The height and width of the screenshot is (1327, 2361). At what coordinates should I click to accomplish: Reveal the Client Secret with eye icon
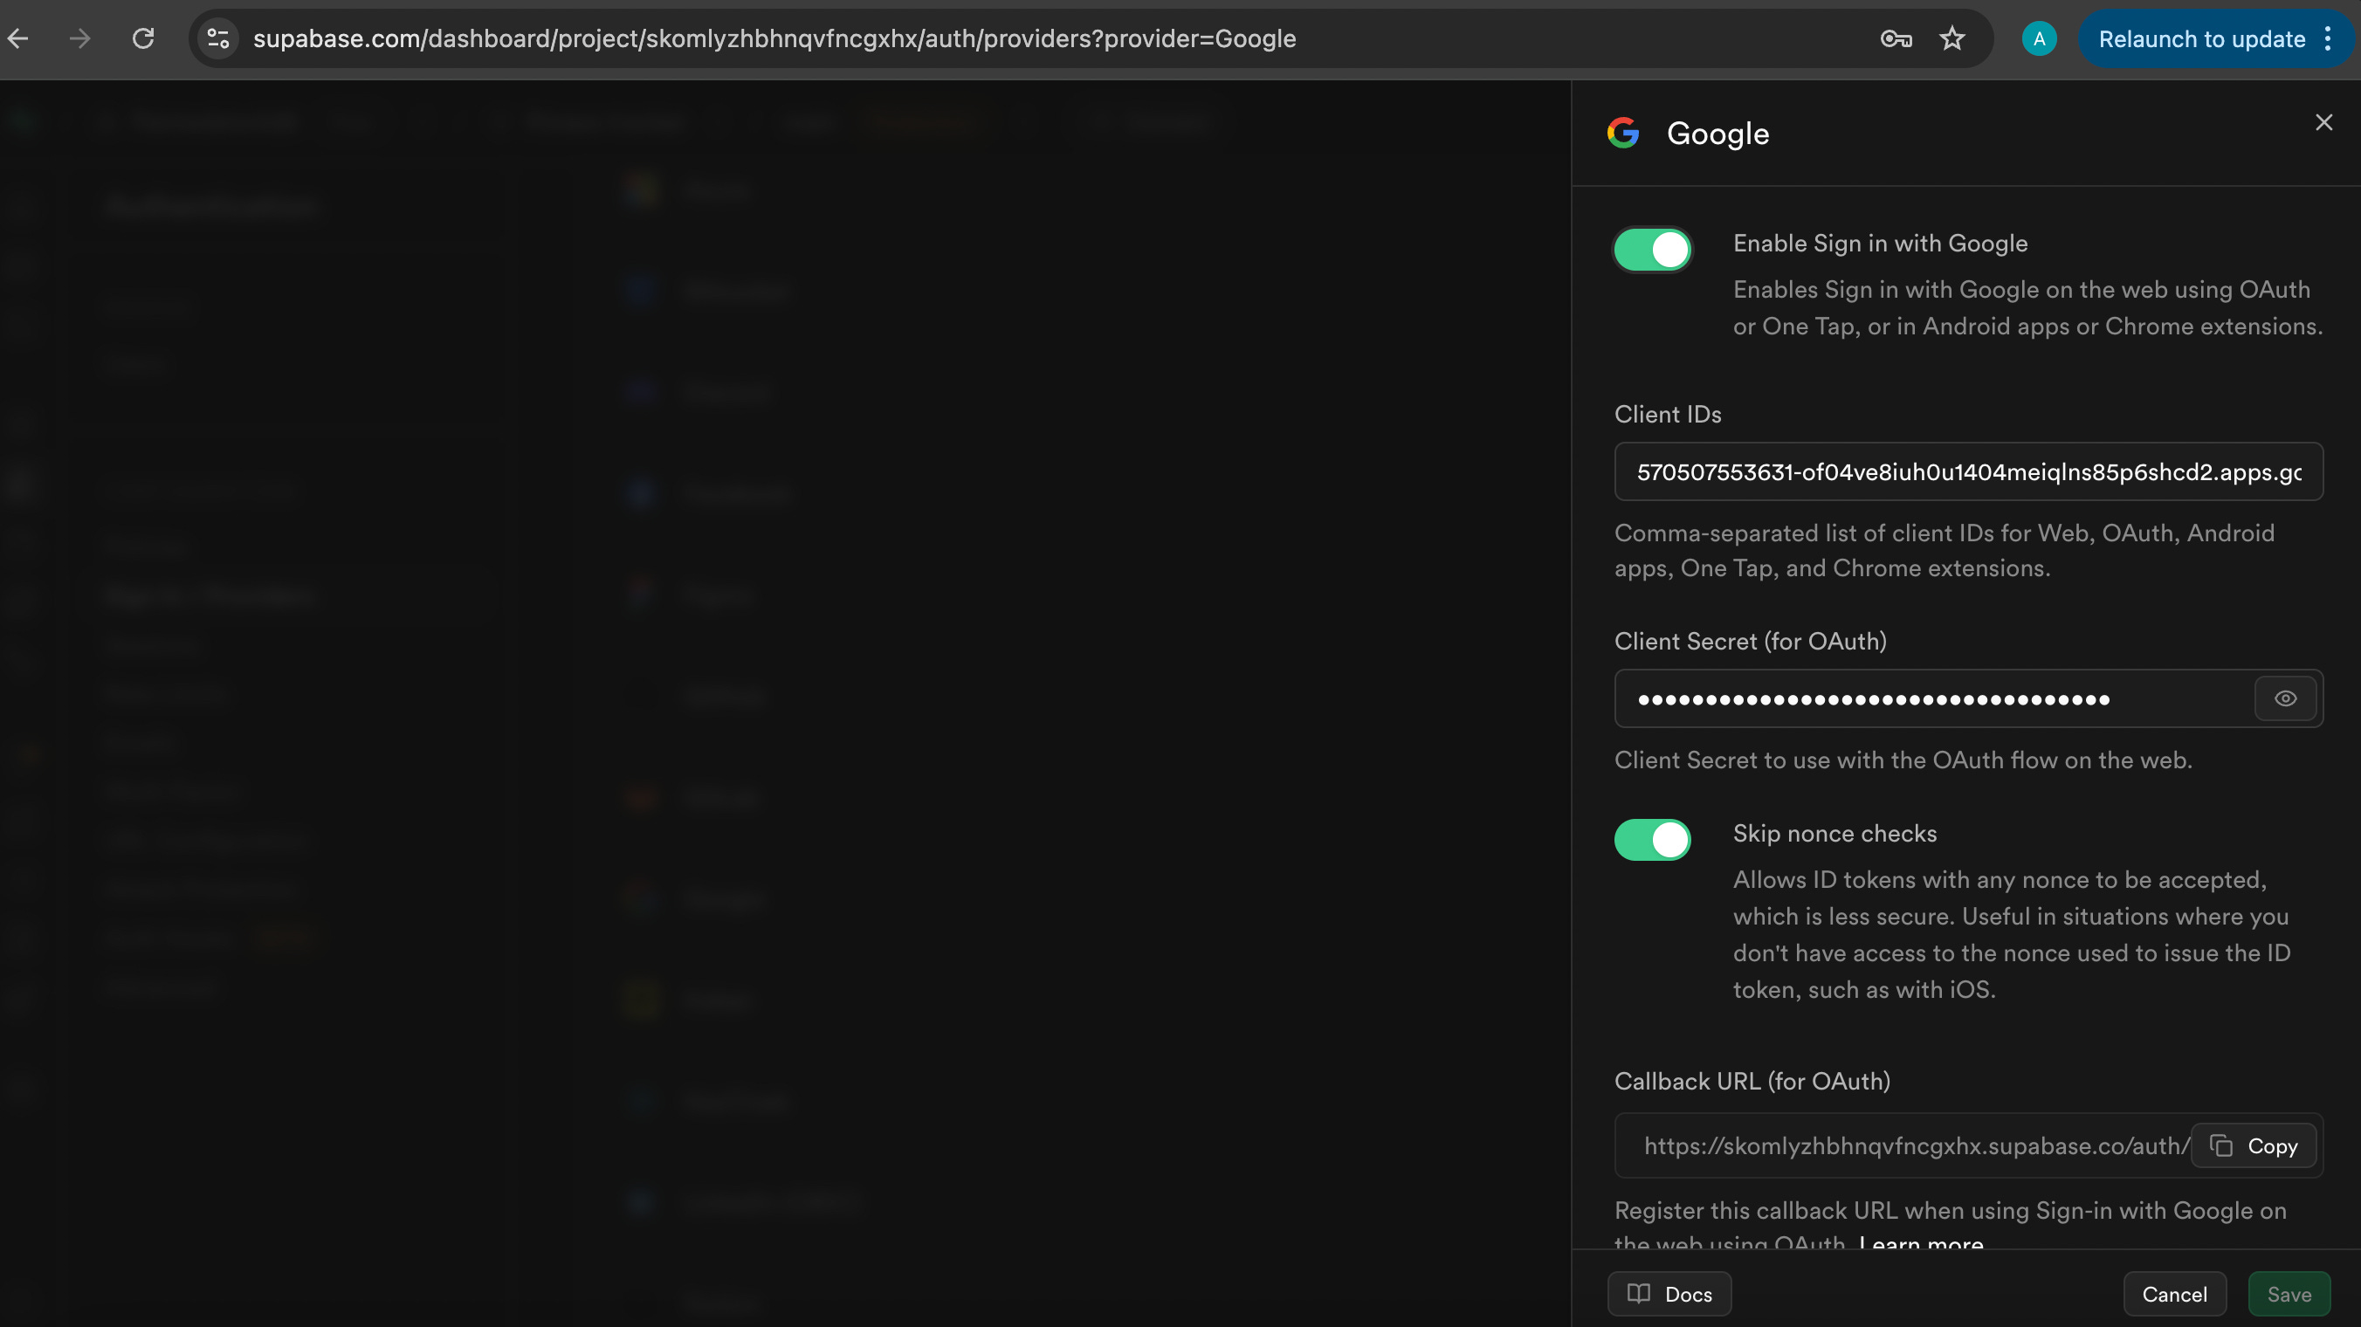pos(2285,698)
